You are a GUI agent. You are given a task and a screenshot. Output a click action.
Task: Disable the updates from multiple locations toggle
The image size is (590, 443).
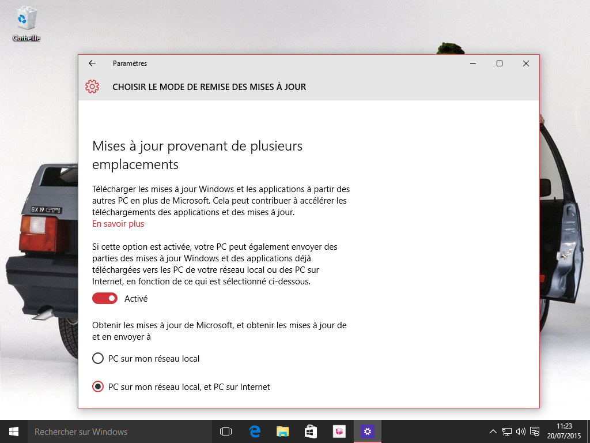point(104,298)
